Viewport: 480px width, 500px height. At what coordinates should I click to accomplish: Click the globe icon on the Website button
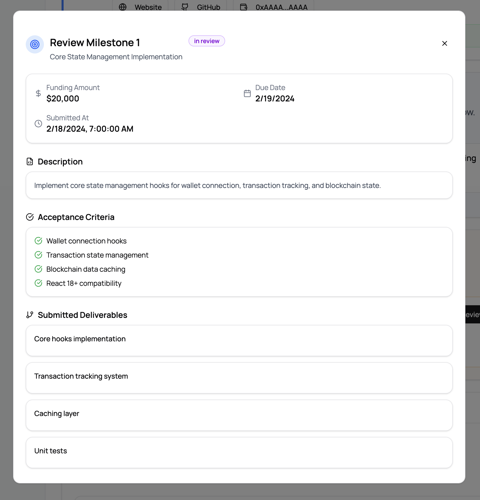tap(123, 7)
